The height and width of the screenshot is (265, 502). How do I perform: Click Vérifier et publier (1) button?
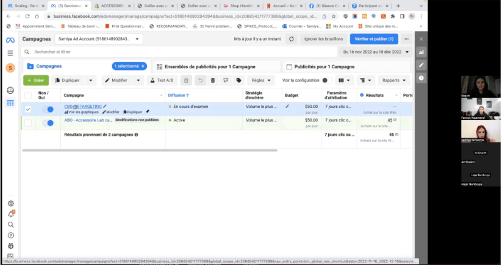pos(374,39)
